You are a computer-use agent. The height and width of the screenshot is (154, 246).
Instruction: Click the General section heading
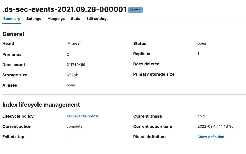pos(13,34)
